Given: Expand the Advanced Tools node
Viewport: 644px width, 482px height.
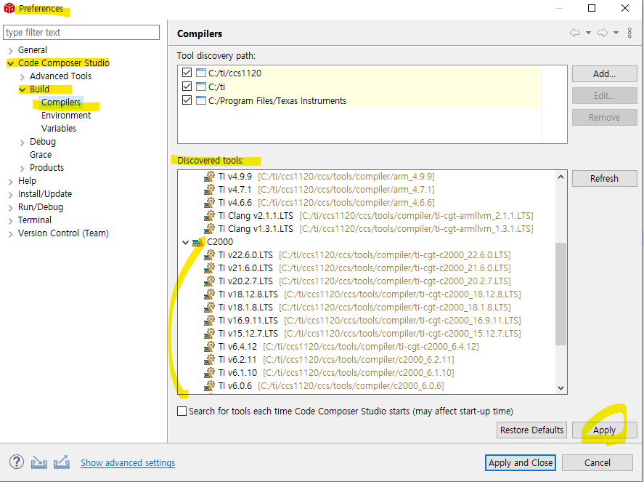Looking at the screenshot, I should point(23,76).
